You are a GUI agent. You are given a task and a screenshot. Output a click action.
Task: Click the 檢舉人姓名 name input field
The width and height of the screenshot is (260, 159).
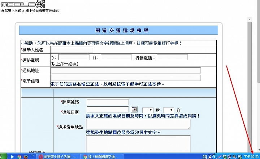pos(72,50)
